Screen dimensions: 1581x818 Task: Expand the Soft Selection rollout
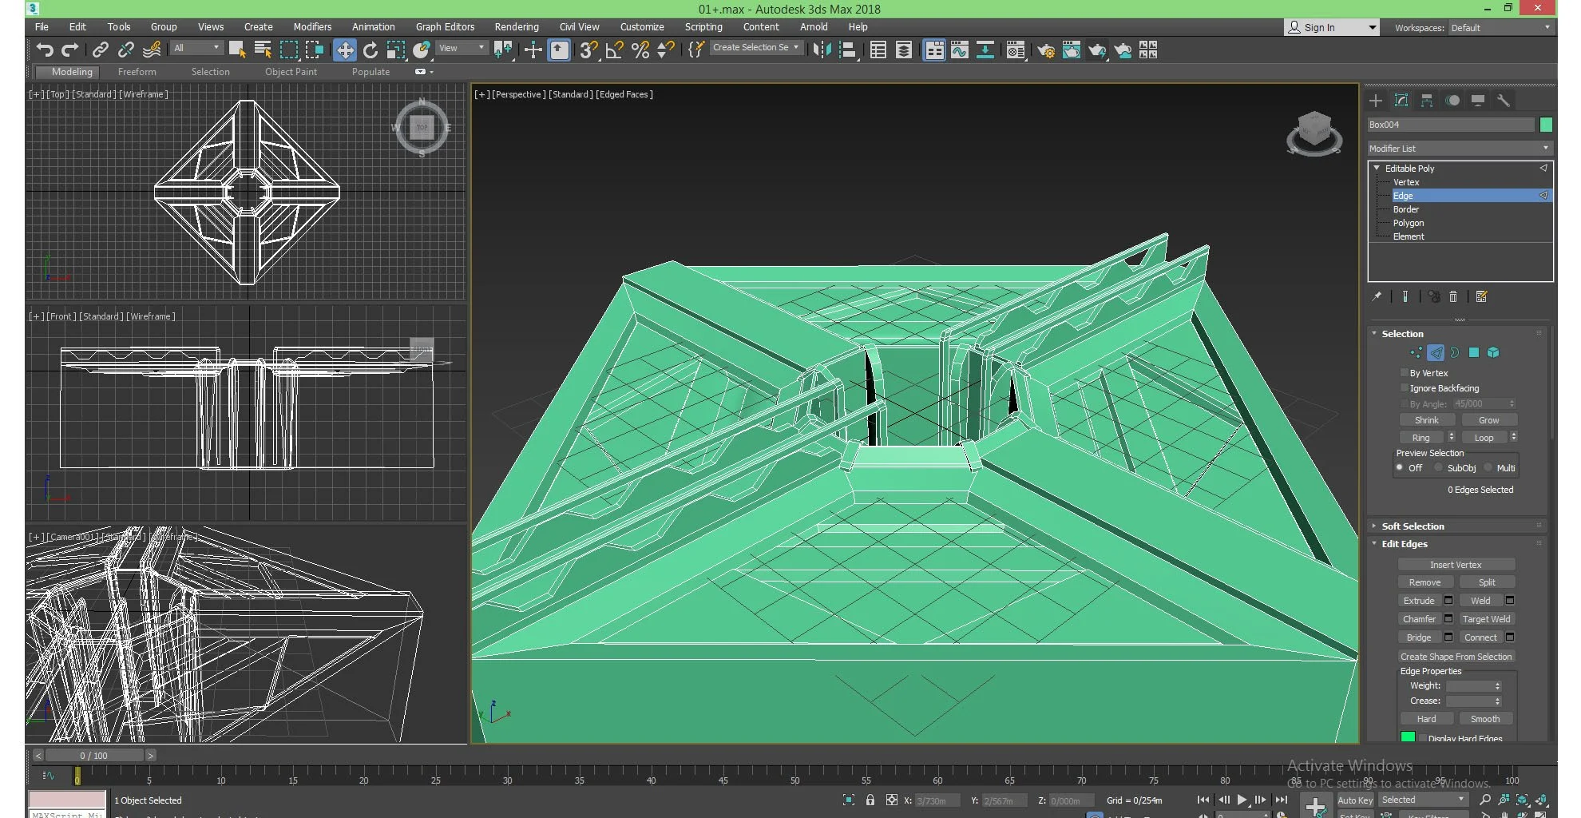pos(1413,526)
